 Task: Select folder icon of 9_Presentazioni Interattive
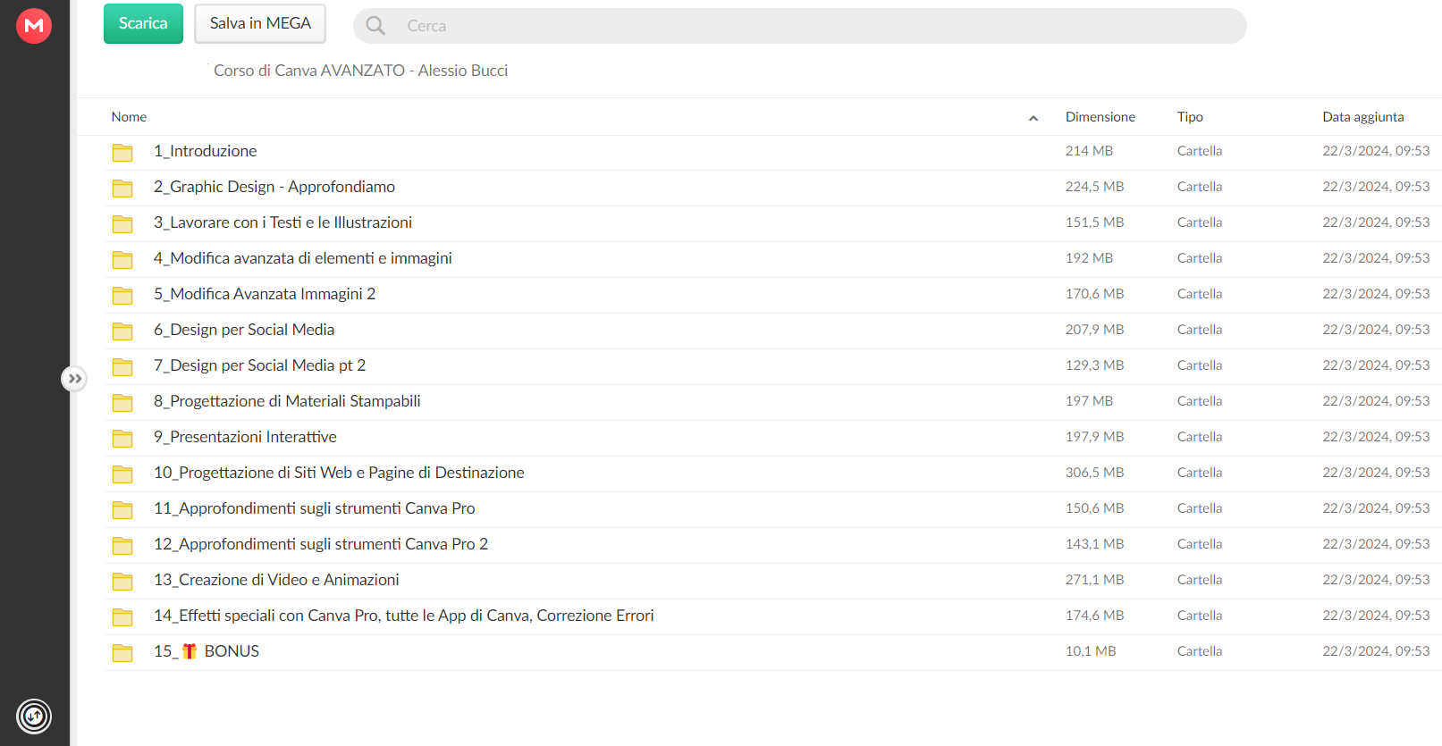[122, 439]
